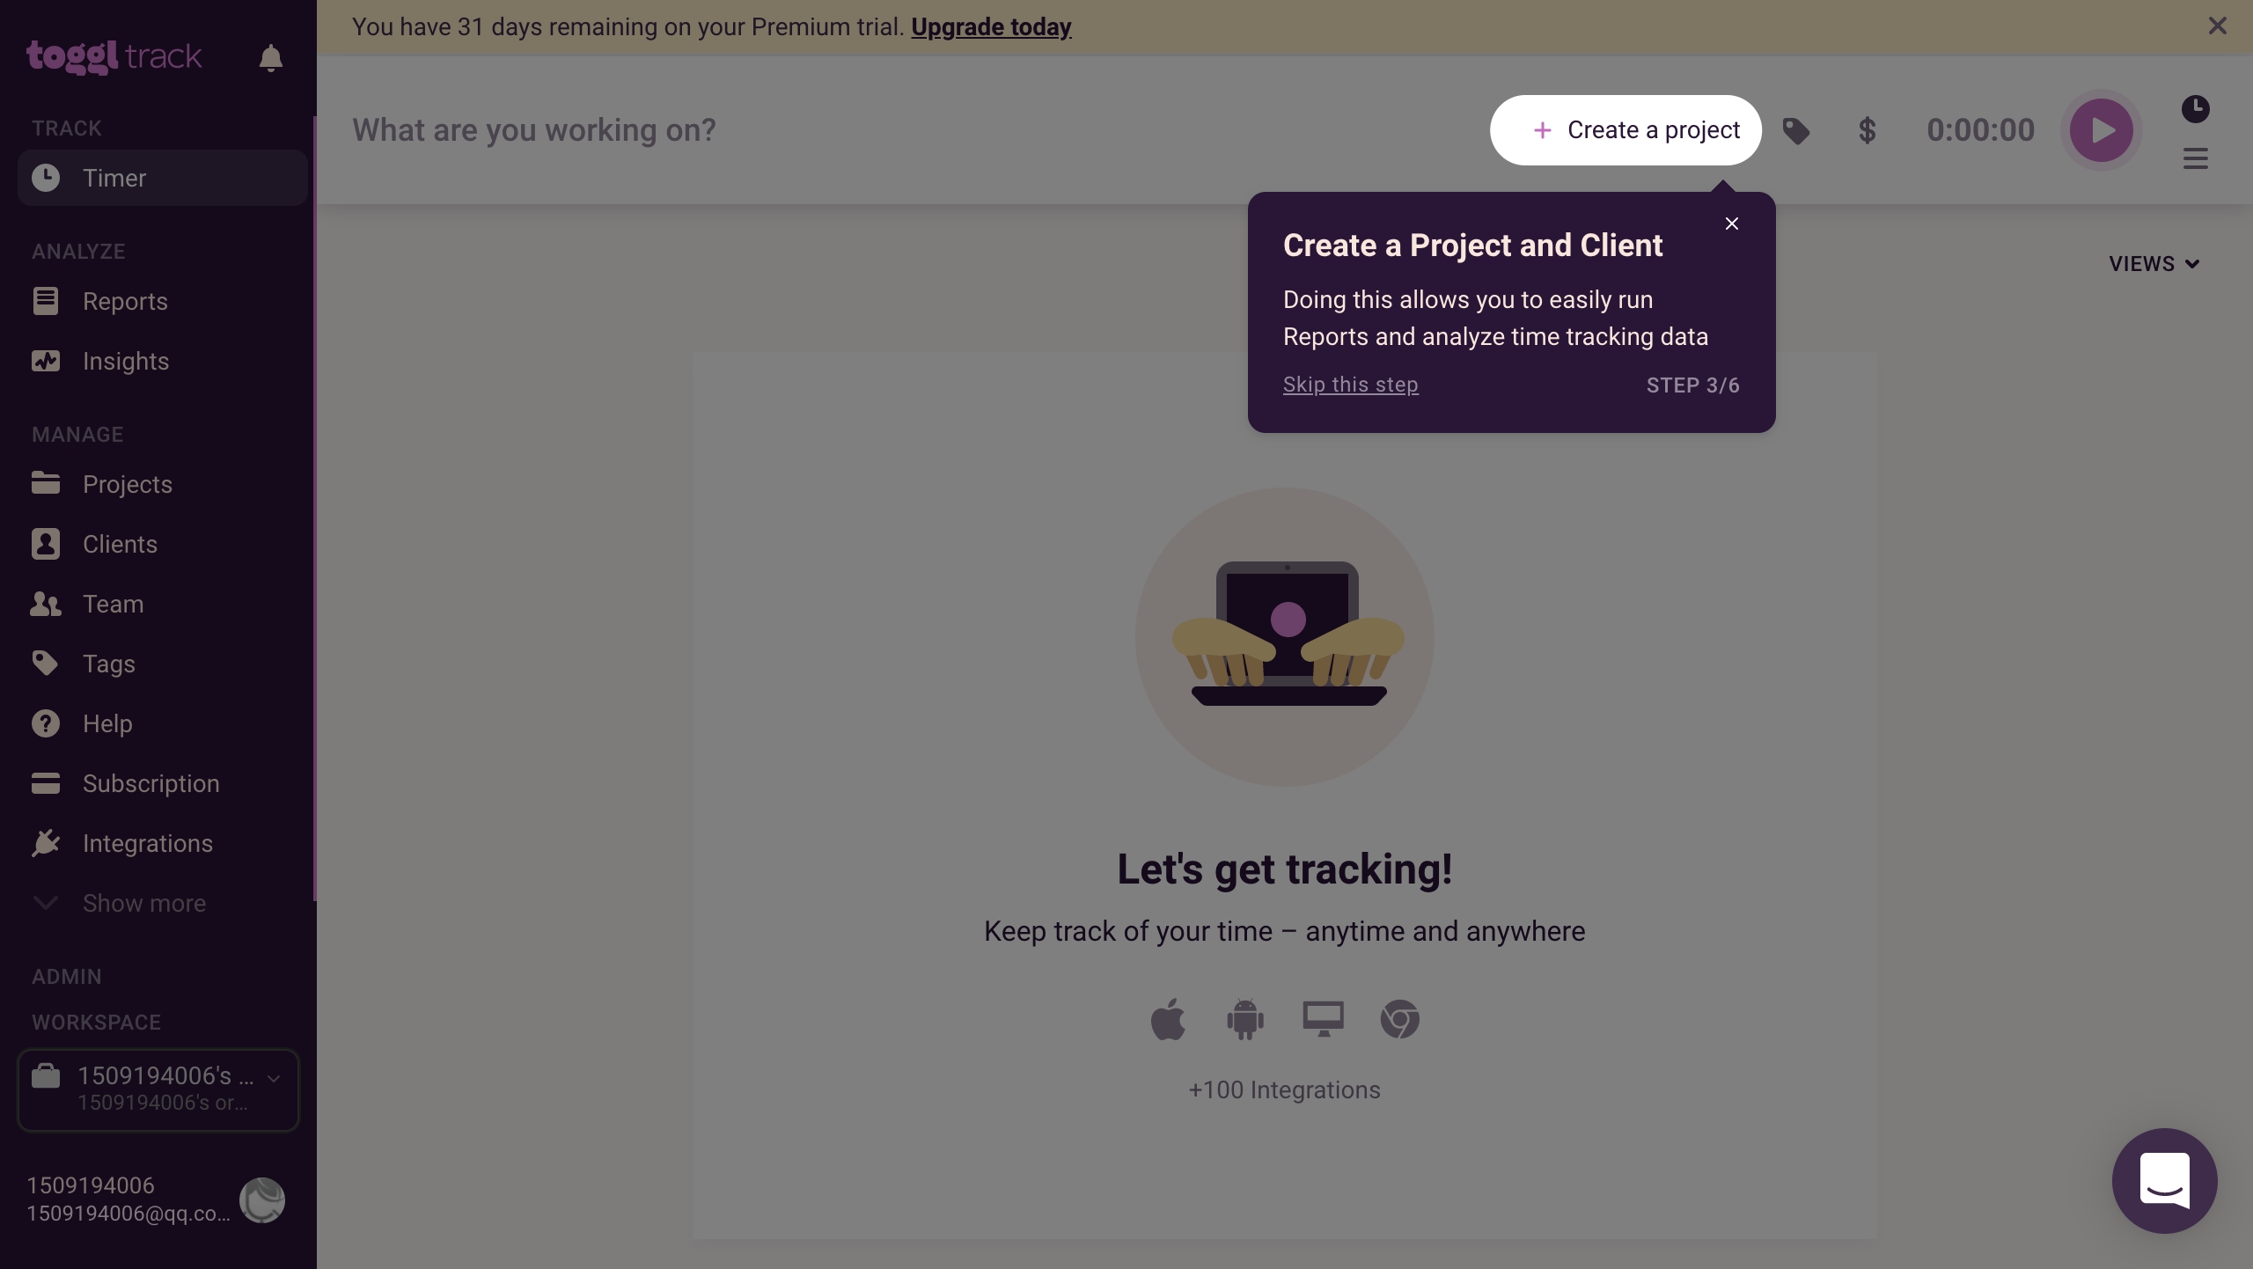
Task: Open Projects in the sidebar
Action: 128,484
